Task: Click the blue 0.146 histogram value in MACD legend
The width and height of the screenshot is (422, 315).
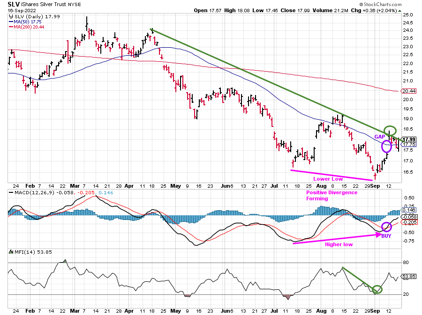Action: pos(106,192)
